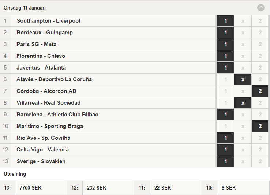Collapse the Onsdag 11 Januari section

(x=261, y=8)
